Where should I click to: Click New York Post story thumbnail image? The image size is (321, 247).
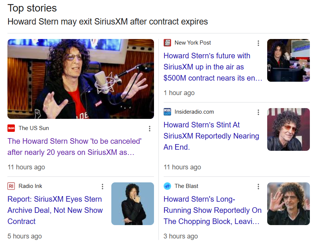click(288, 60)
